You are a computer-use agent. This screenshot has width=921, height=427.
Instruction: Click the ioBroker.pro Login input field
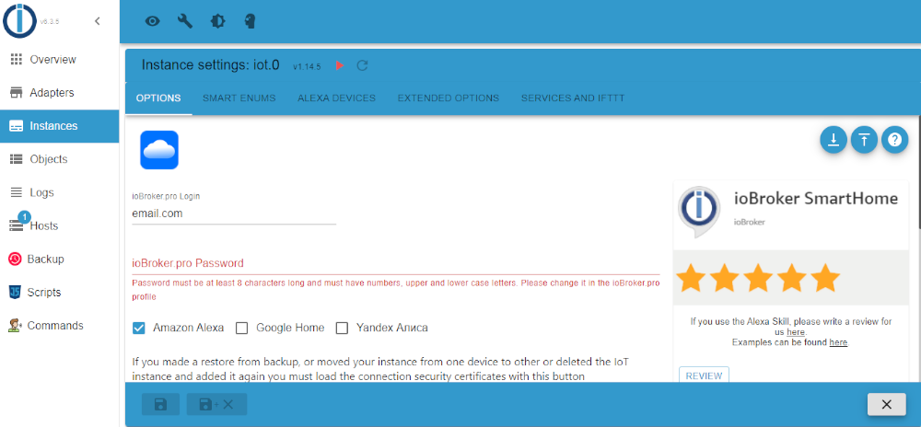234,214
